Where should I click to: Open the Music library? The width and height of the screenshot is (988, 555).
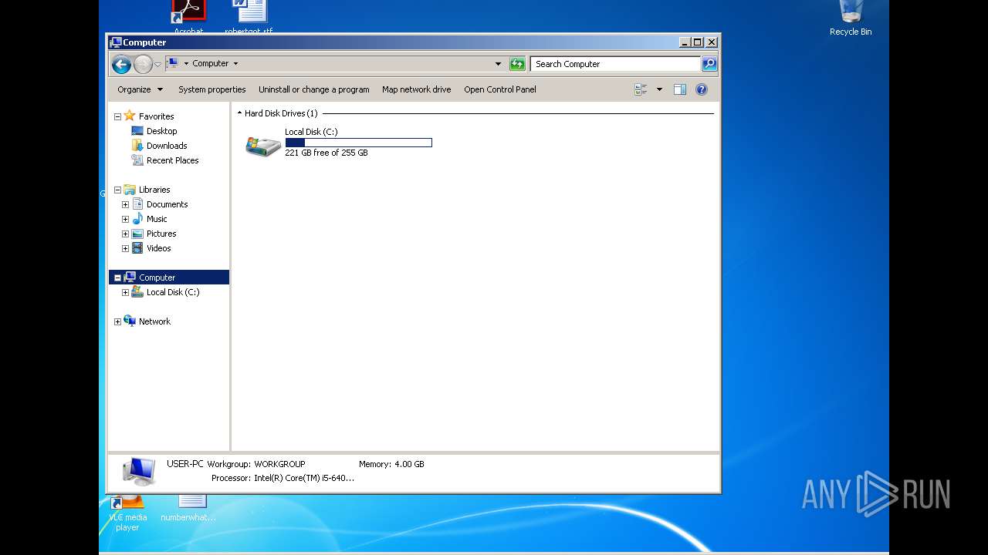[x=157, y=219]
